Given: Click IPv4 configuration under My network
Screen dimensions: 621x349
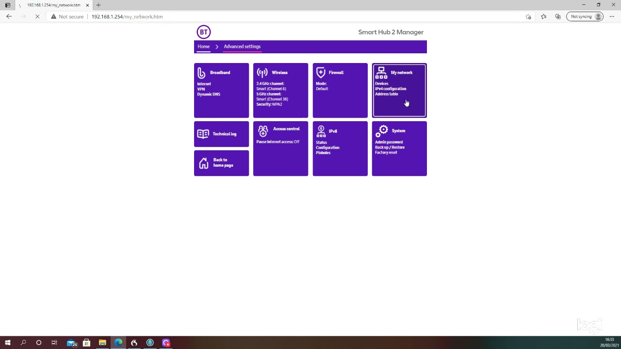Looking at the screenshot, I should click(x=391, y=89).
